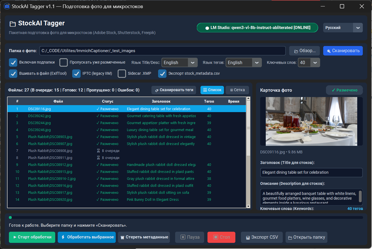Click the LM Studio ONLINE status indicator
This screenshot has height=249, width=372.
[x=257, y=28]
